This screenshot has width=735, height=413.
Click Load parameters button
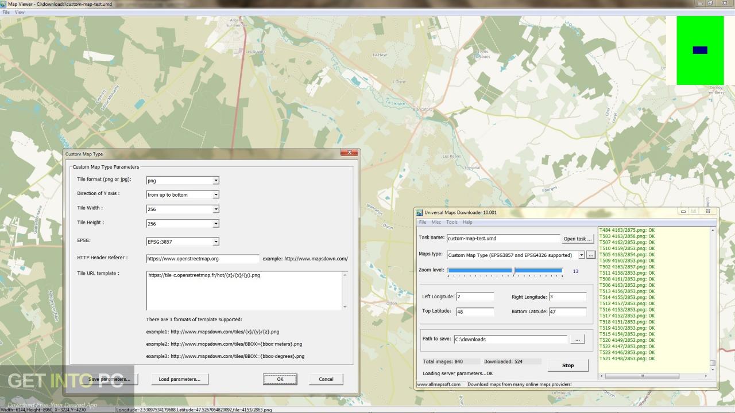180,379
